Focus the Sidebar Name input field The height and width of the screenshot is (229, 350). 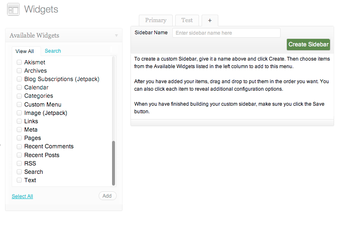tap(226, 33)
